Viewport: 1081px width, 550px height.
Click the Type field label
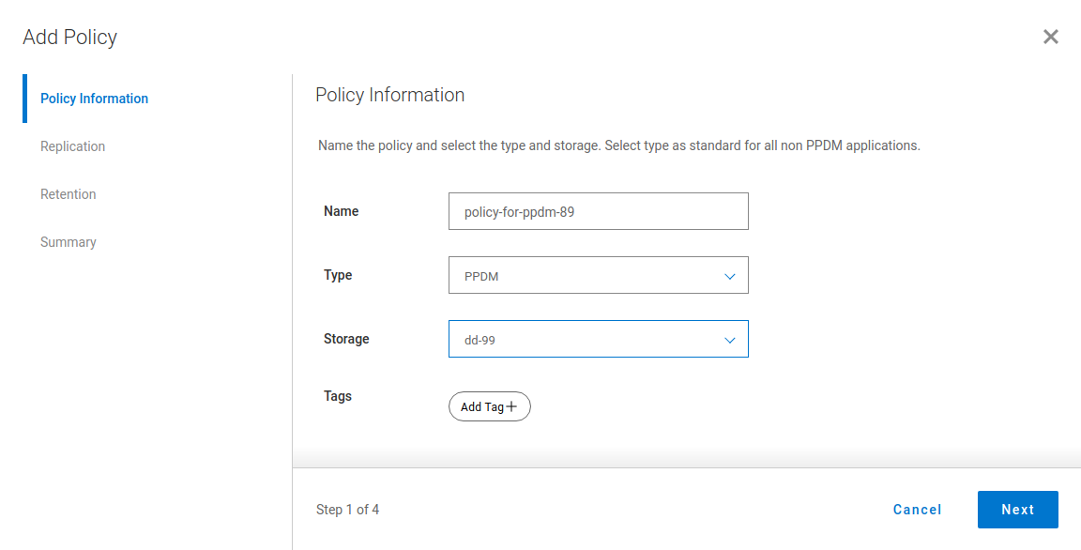338,275
